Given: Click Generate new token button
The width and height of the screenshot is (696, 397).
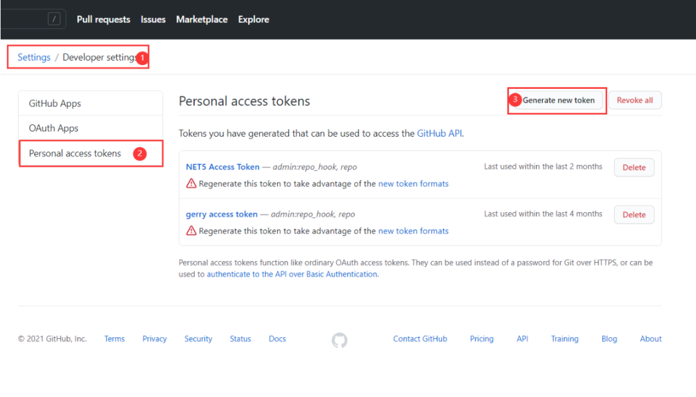Looking at the screenshot, I should [557, 101].
